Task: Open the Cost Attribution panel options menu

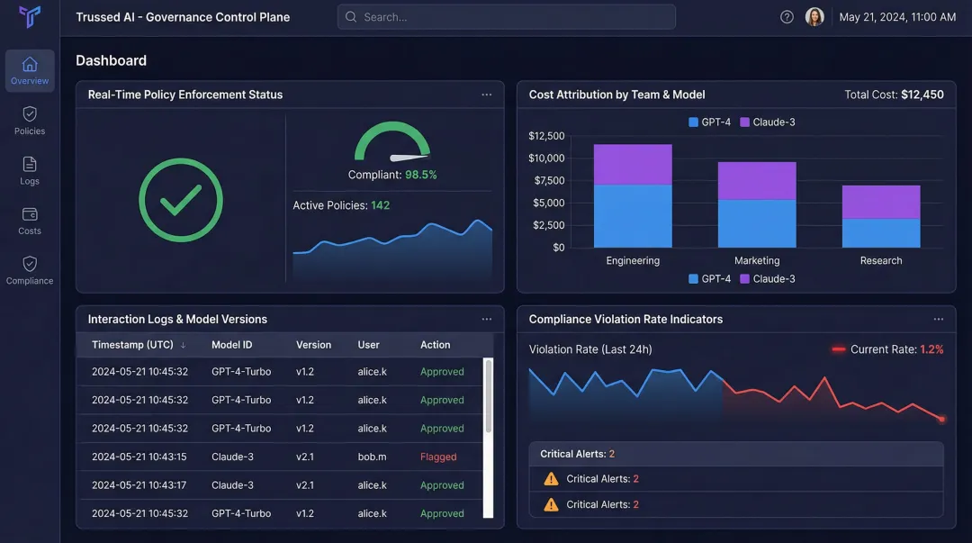Action: [939, 95]
